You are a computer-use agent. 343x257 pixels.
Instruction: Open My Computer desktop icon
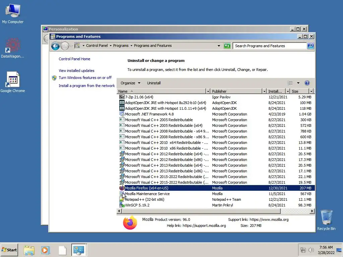point(13,13)
